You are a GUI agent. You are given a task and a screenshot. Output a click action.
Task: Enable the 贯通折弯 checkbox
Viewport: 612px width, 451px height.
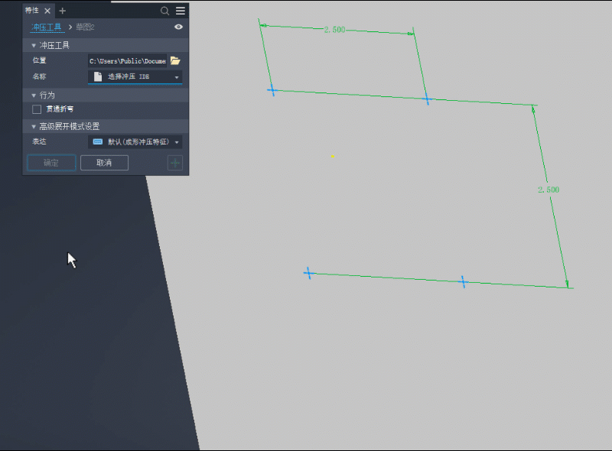tap(37, 109)
